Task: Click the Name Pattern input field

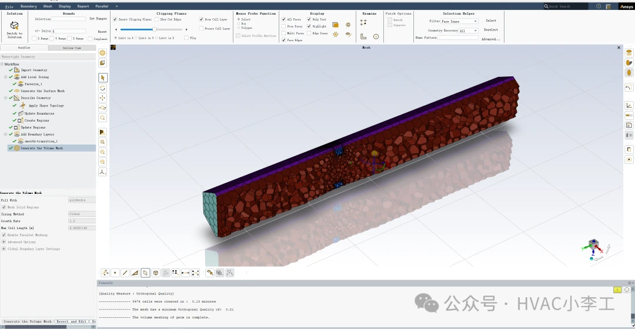Action: click(x=457, y=38)
